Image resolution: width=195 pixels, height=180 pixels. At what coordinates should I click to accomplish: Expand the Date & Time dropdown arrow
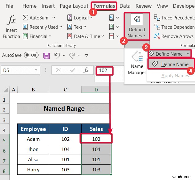(103, 36)
